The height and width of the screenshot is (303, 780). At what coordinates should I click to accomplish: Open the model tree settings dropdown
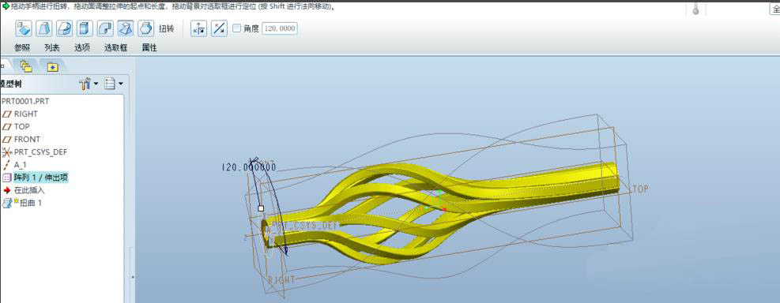pyautogui.click(x=89, y=84)
